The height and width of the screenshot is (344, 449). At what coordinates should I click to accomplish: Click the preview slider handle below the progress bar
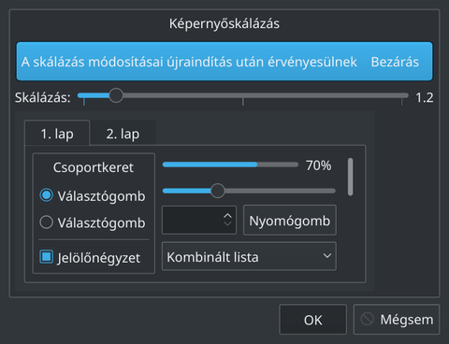click(218, 191)
